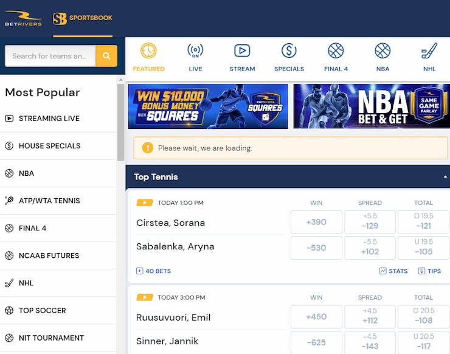The height and width of the screenshot is (354, 450).
Task: Click the sidebar scrollbar thumb
Action: point(121,122)
